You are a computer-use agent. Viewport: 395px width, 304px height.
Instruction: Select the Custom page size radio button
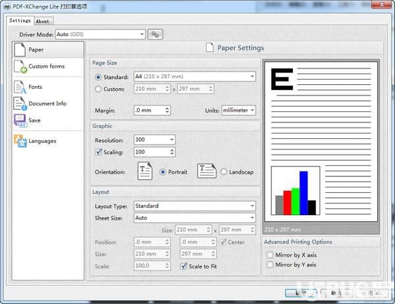click(98, 89)
